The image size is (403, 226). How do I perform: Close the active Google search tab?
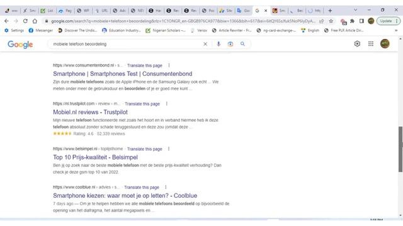click(x=266, y=11)
